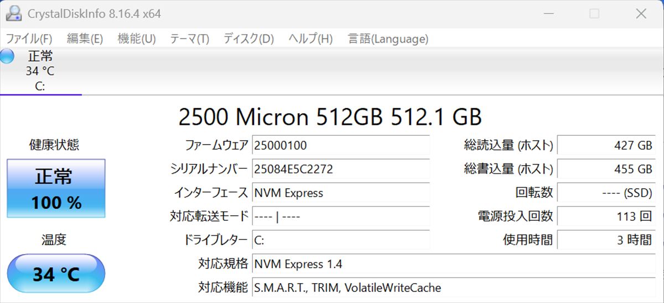Image resolution: width=664 pixels, height=303 pixels.
Task: Click the 2500 Micron 512GB drive title
Action: coord(330,117)
